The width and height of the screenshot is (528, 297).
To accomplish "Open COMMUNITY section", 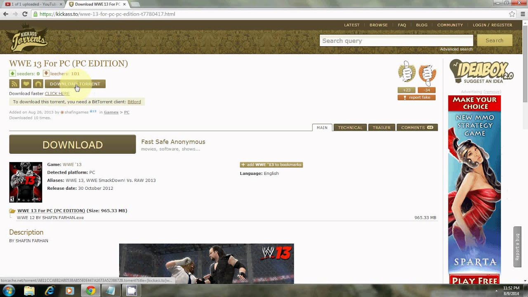I will pos(450,25).
